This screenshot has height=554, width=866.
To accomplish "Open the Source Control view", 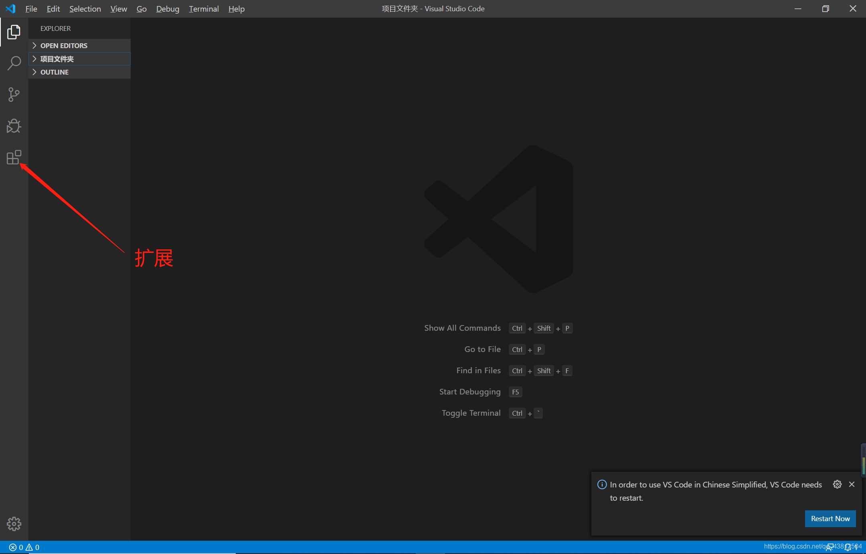I will tap(14, 95).
